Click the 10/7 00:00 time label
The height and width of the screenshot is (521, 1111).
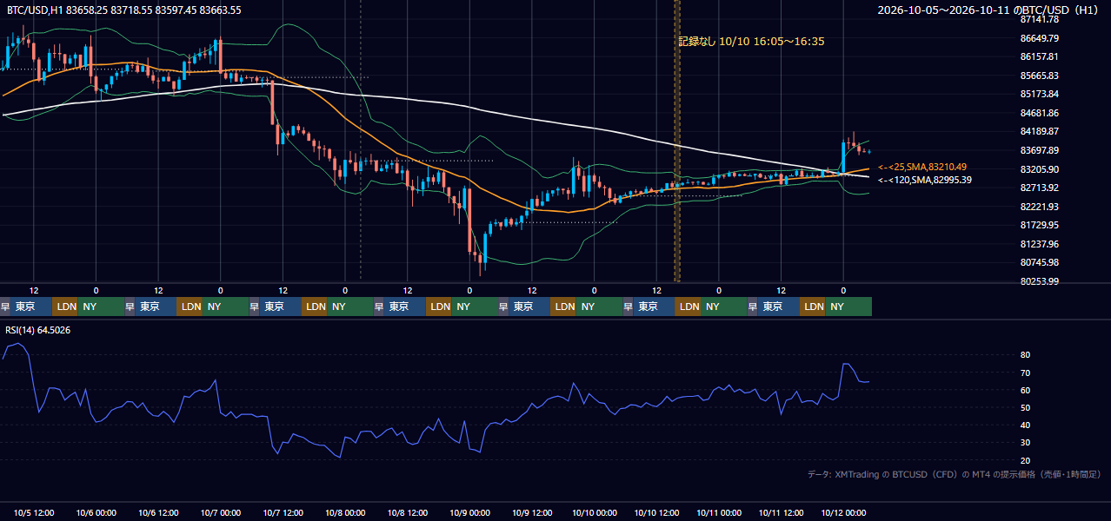point(222,512)
